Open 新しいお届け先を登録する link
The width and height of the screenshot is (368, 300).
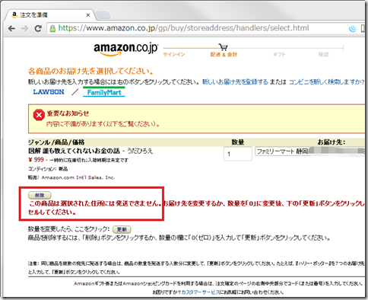click(x=235, y=81)
